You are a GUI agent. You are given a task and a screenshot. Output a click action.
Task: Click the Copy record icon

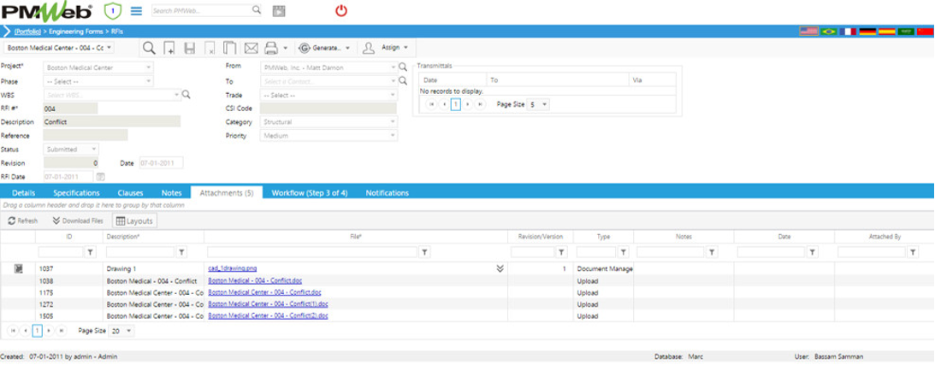point(229,48)
